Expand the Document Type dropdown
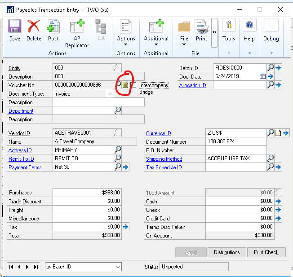 (110, 94)
